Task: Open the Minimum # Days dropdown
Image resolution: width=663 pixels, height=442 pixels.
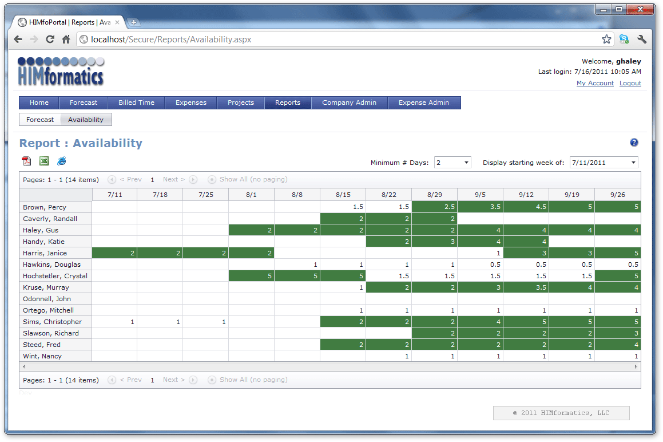Action: pos(452,163)
